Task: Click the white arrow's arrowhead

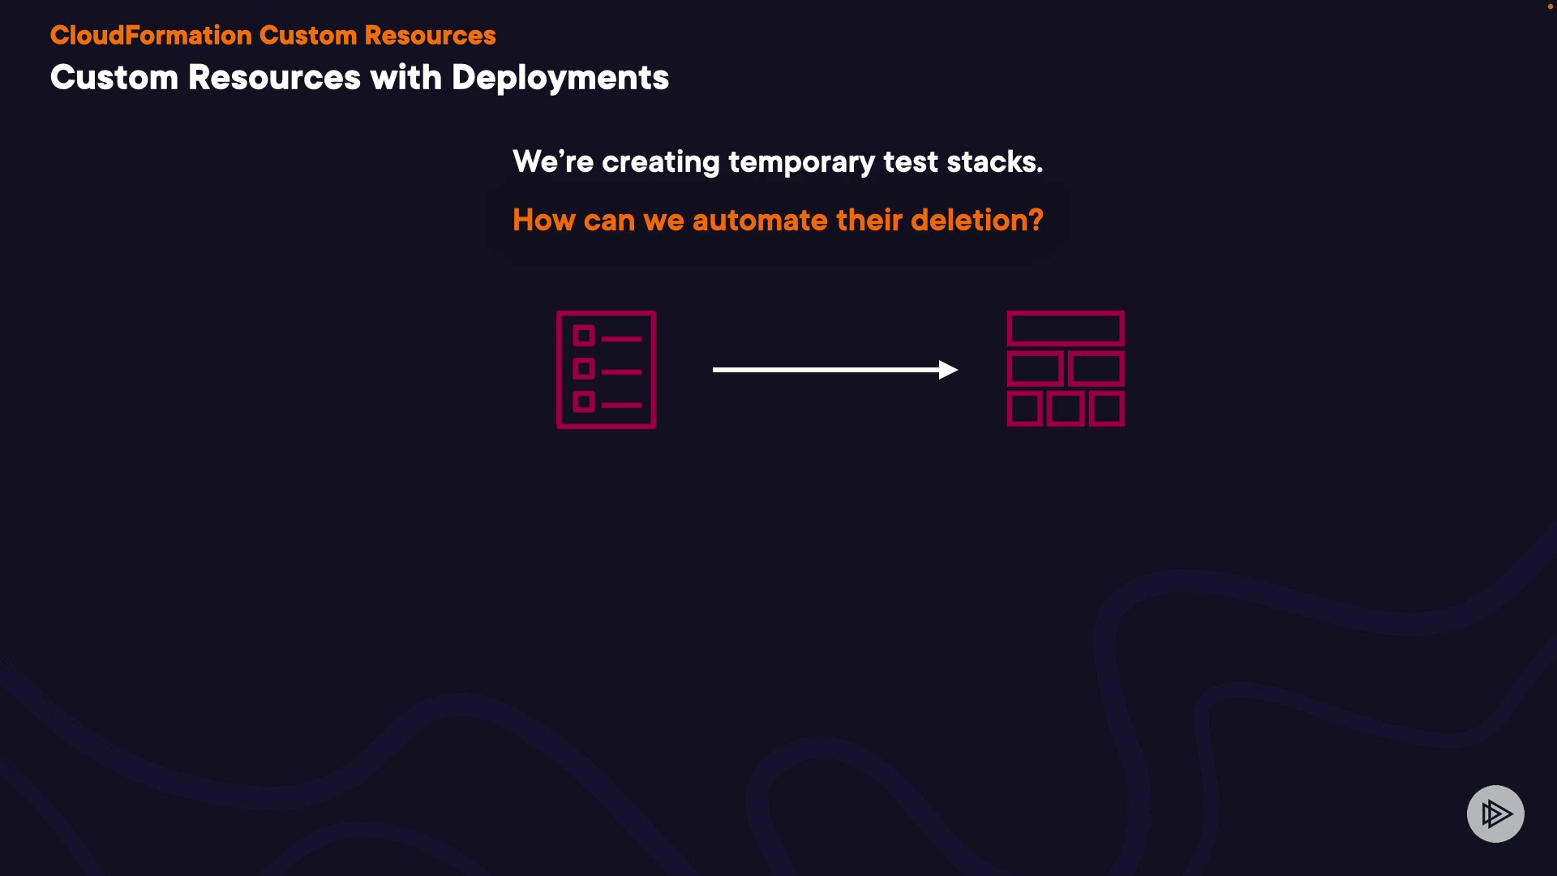Action: point(948,370)
